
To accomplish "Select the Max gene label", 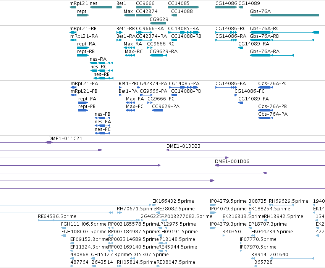I will (128, 11).
